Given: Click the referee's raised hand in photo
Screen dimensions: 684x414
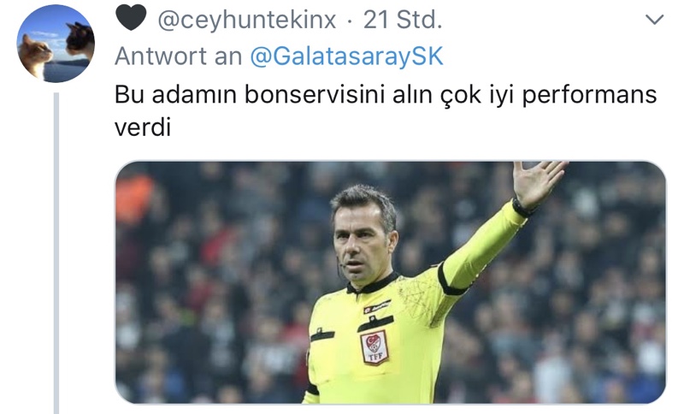Looking at the screenshot, I should [538, 182].
